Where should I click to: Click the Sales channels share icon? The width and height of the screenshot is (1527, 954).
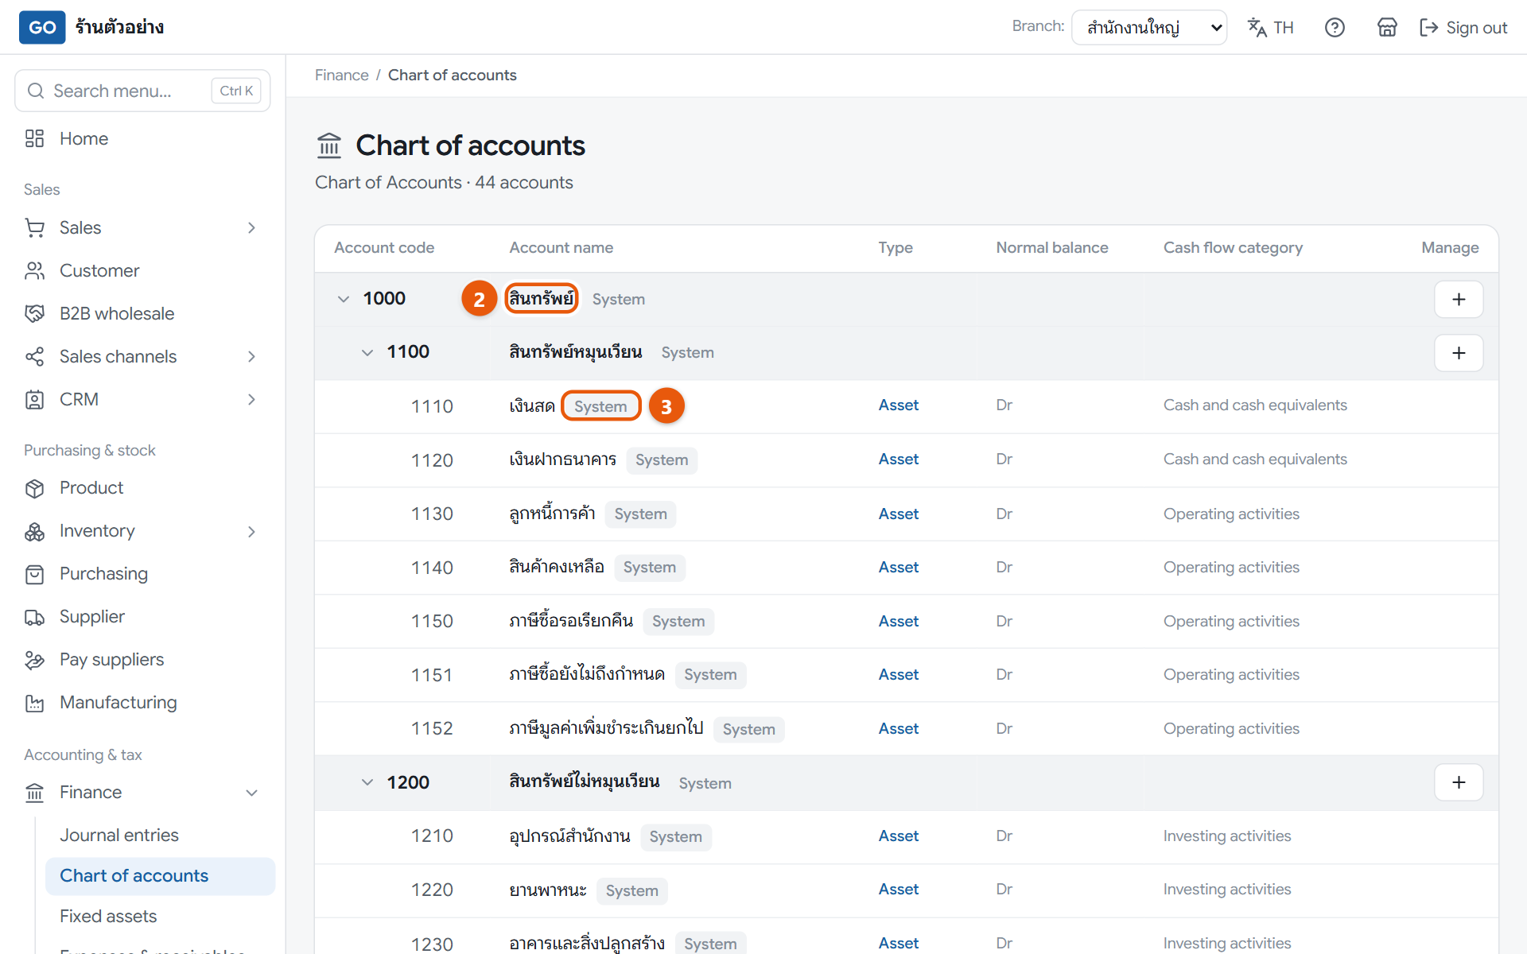click(34, 357)
